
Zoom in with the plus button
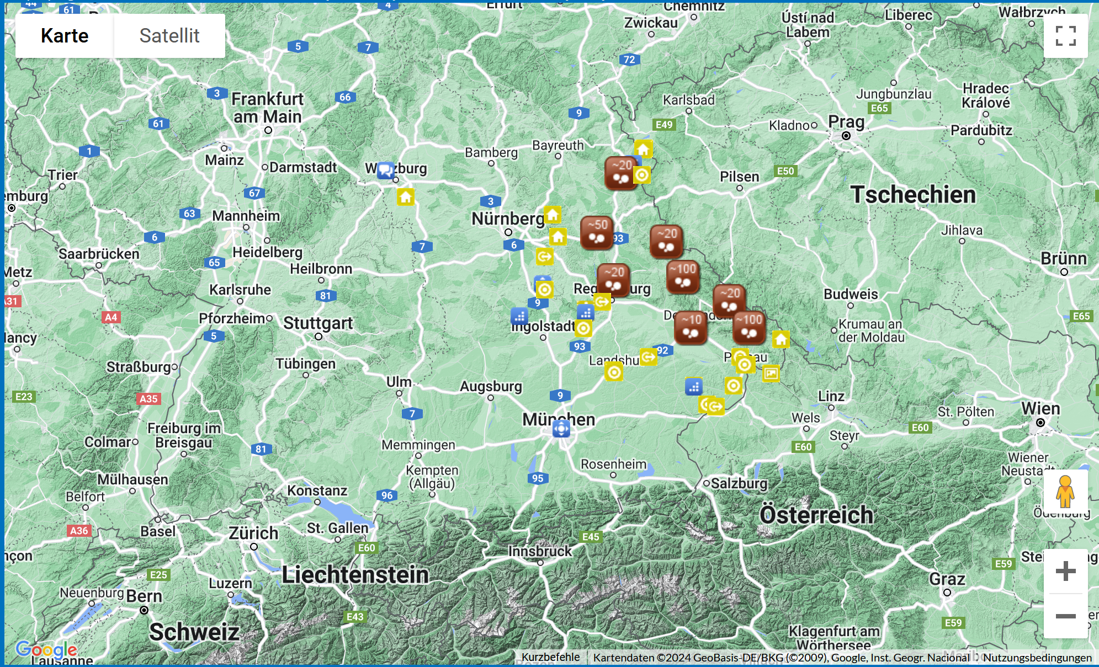point(1065,571)
